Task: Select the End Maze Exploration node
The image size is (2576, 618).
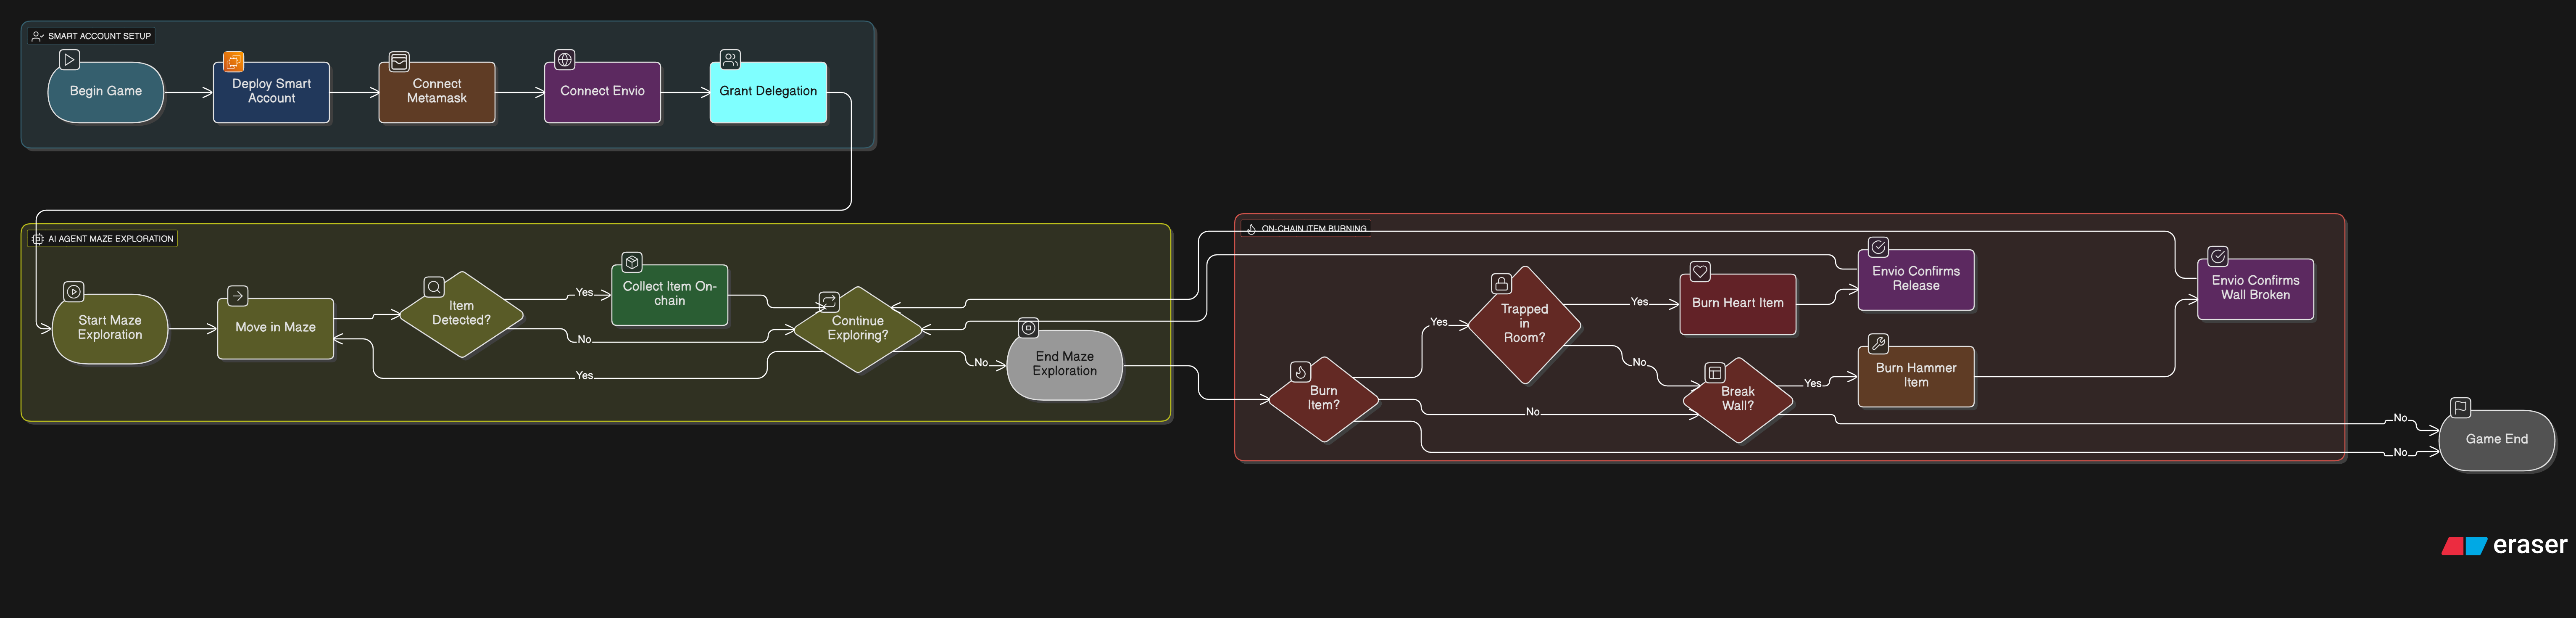Action: (x=1064, y=365)
